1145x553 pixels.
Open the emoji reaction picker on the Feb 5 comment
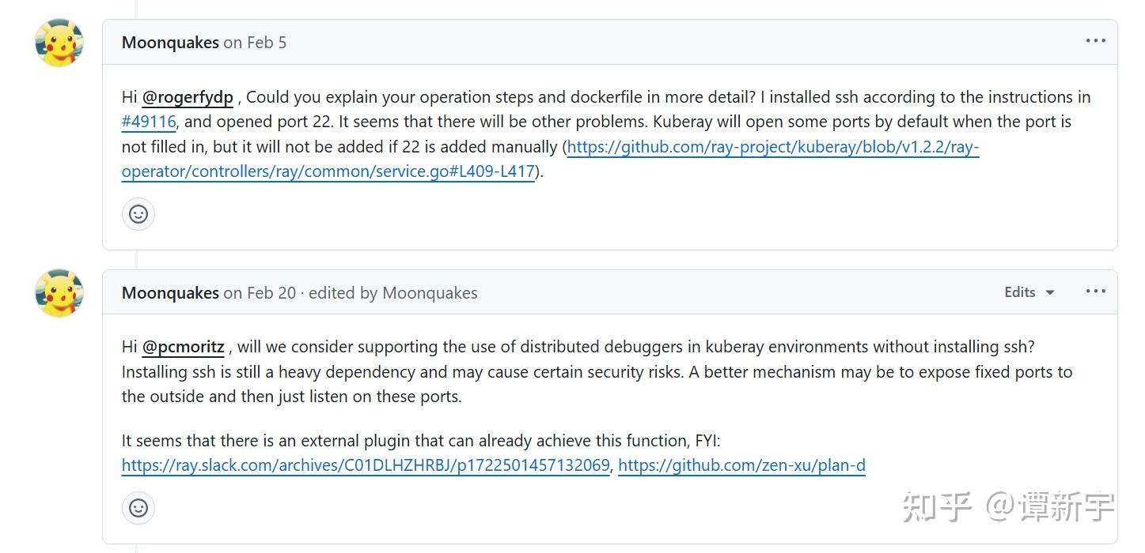pos(138,213)
